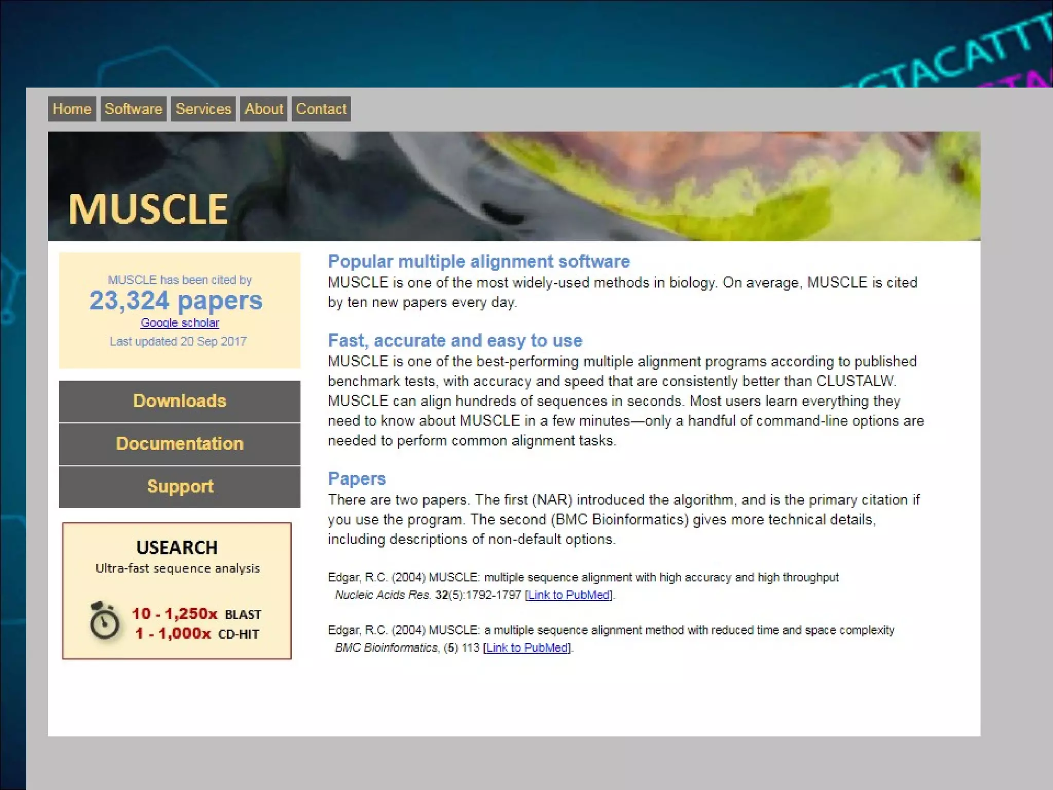Follow the Google scholar link
1053x790 pixels.
point(180,323)
